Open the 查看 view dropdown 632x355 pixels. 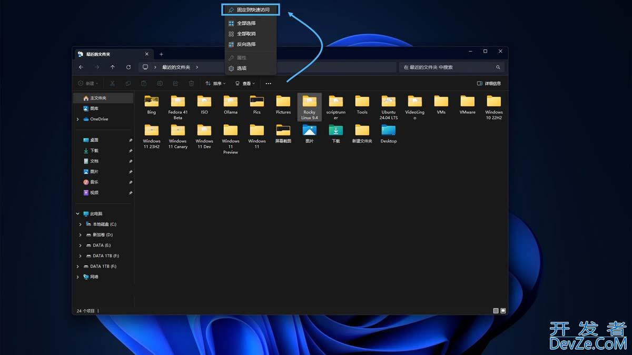pos(245,84)
